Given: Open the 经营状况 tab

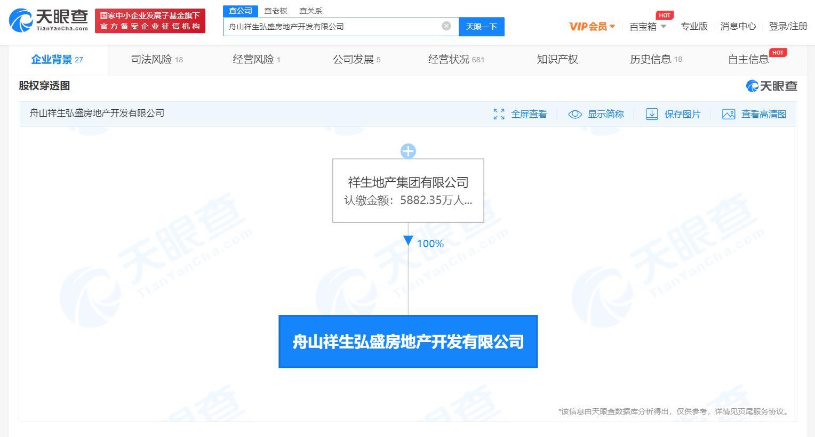Looking at the screenshot, I should click(456, 60).
